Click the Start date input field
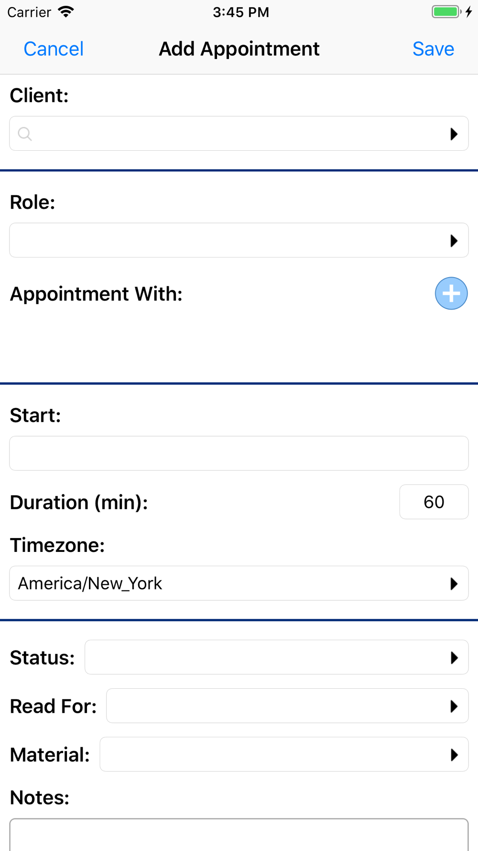 (x=239, y=453)
